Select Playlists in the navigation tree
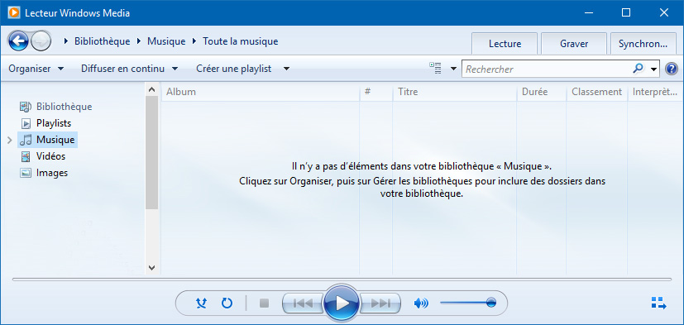 54,123
